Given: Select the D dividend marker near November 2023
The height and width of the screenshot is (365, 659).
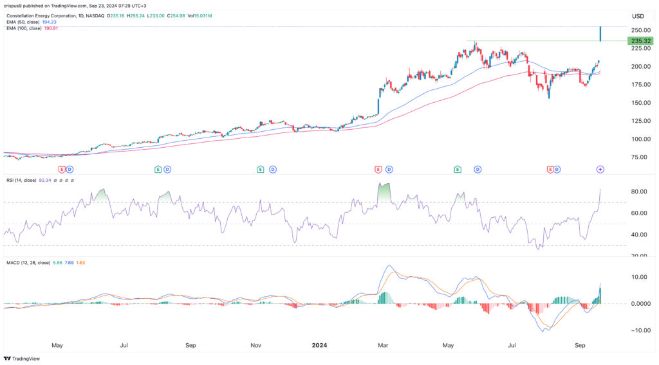Looking at the screenshot, I should (x=273, y=170).
